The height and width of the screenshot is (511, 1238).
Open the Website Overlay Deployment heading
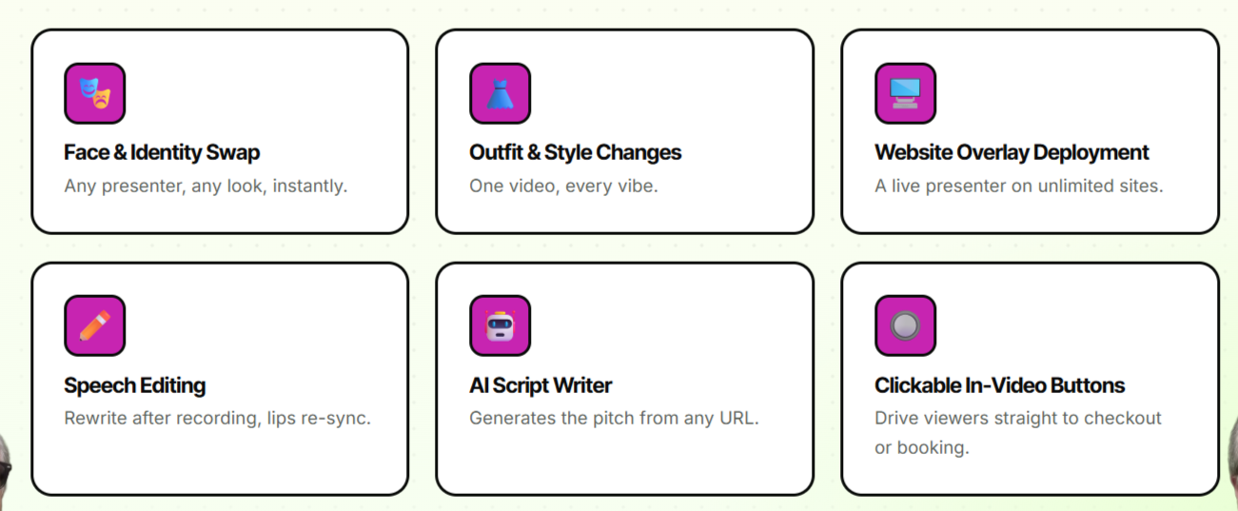pos(1012,152)
